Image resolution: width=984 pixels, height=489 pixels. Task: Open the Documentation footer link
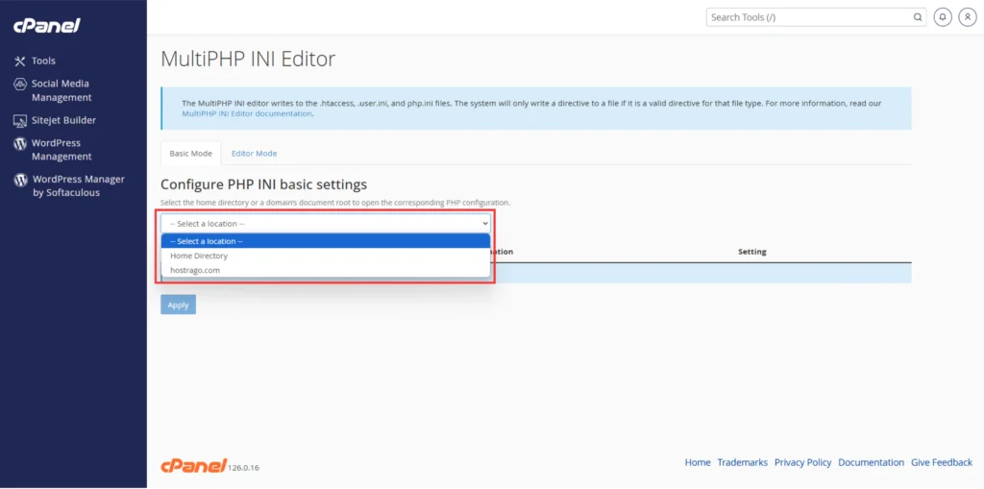coord(871,463)
